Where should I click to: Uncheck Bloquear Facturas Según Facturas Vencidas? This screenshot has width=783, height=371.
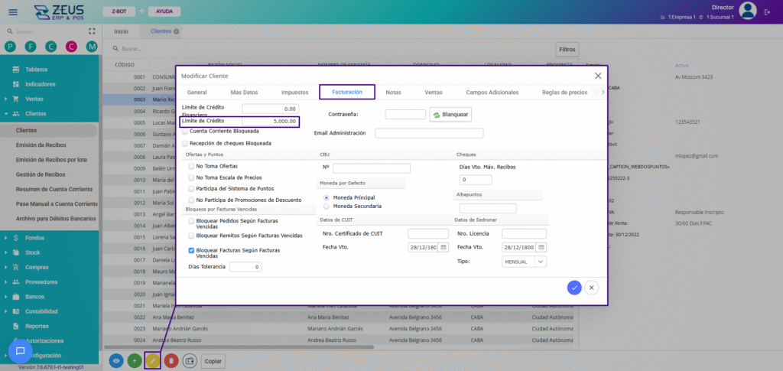[x=191, y=250]
